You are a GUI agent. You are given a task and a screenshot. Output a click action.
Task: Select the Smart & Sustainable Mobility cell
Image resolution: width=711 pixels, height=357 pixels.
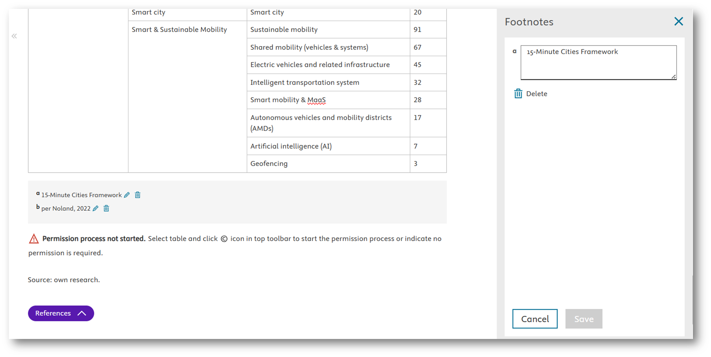pyautogui.click(x=187, y=97)
